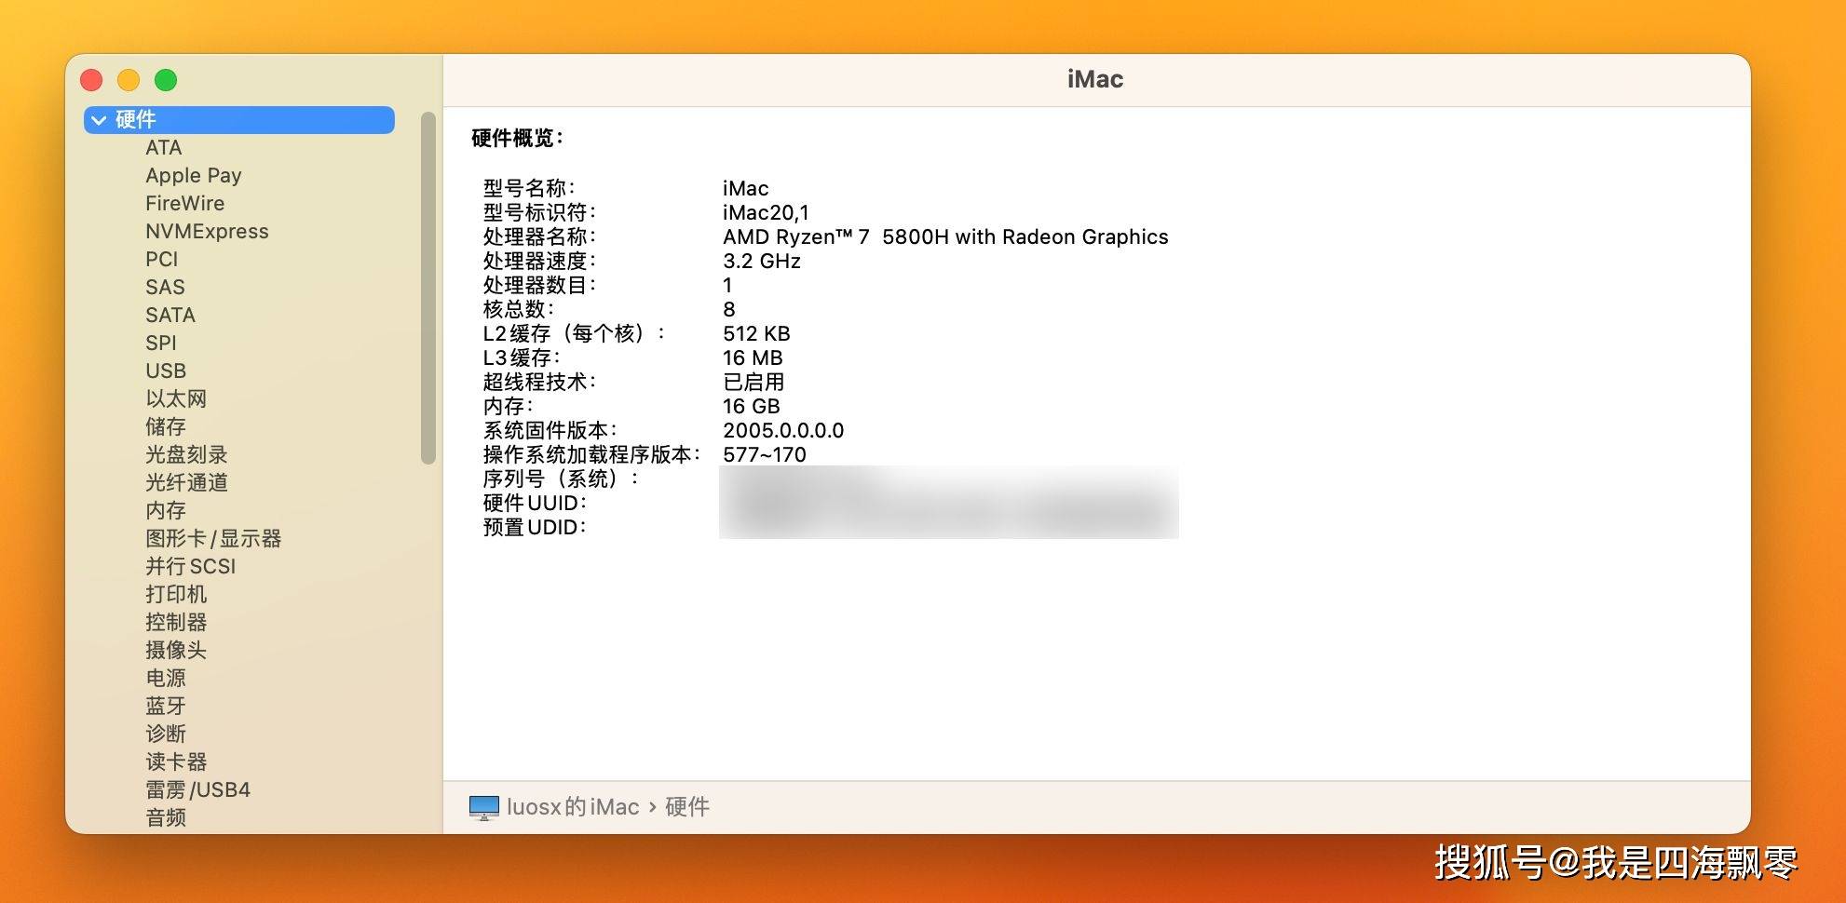Click the iMac computer icon in path bar
The height and width of the screenshot is (903, 1846).
484,807
